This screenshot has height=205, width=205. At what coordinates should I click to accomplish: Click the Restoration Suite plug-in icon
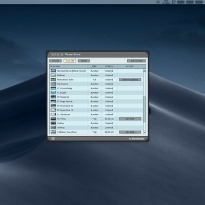pos(53,79)
